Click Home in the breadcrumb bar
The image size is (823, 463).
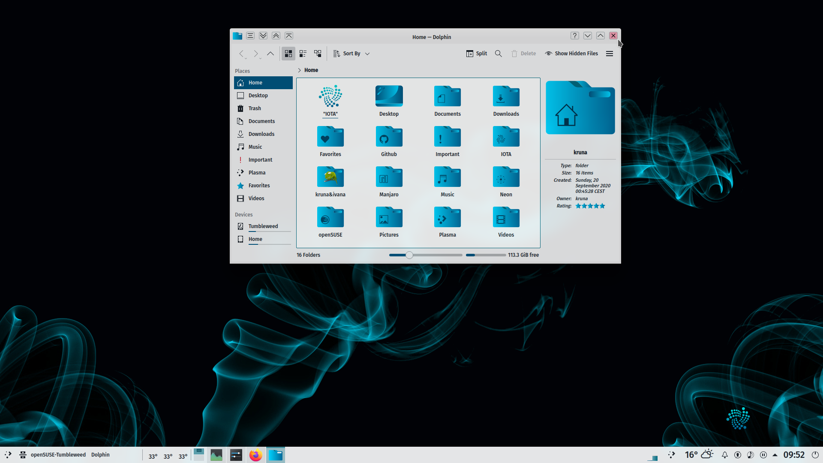pos(311,70)
